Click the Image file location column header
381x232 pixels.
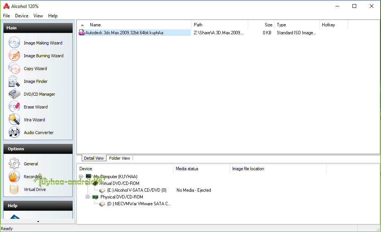(278, 169)
